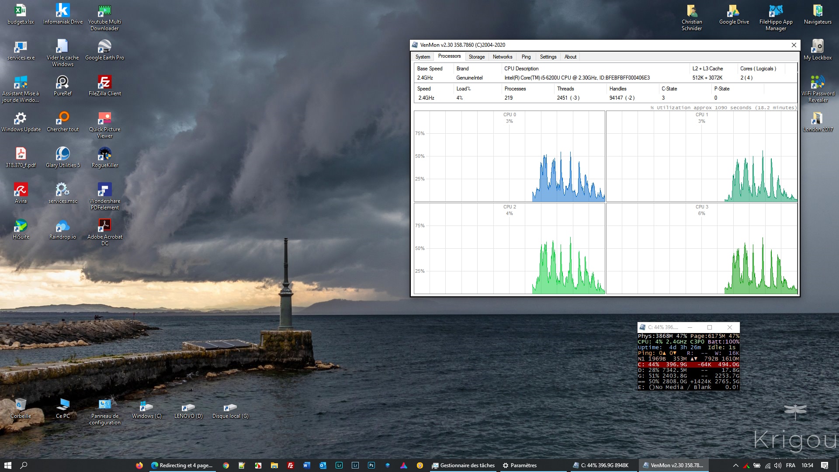
Task: Launch RogueKiller from the desktop
Action: [104, 157]
